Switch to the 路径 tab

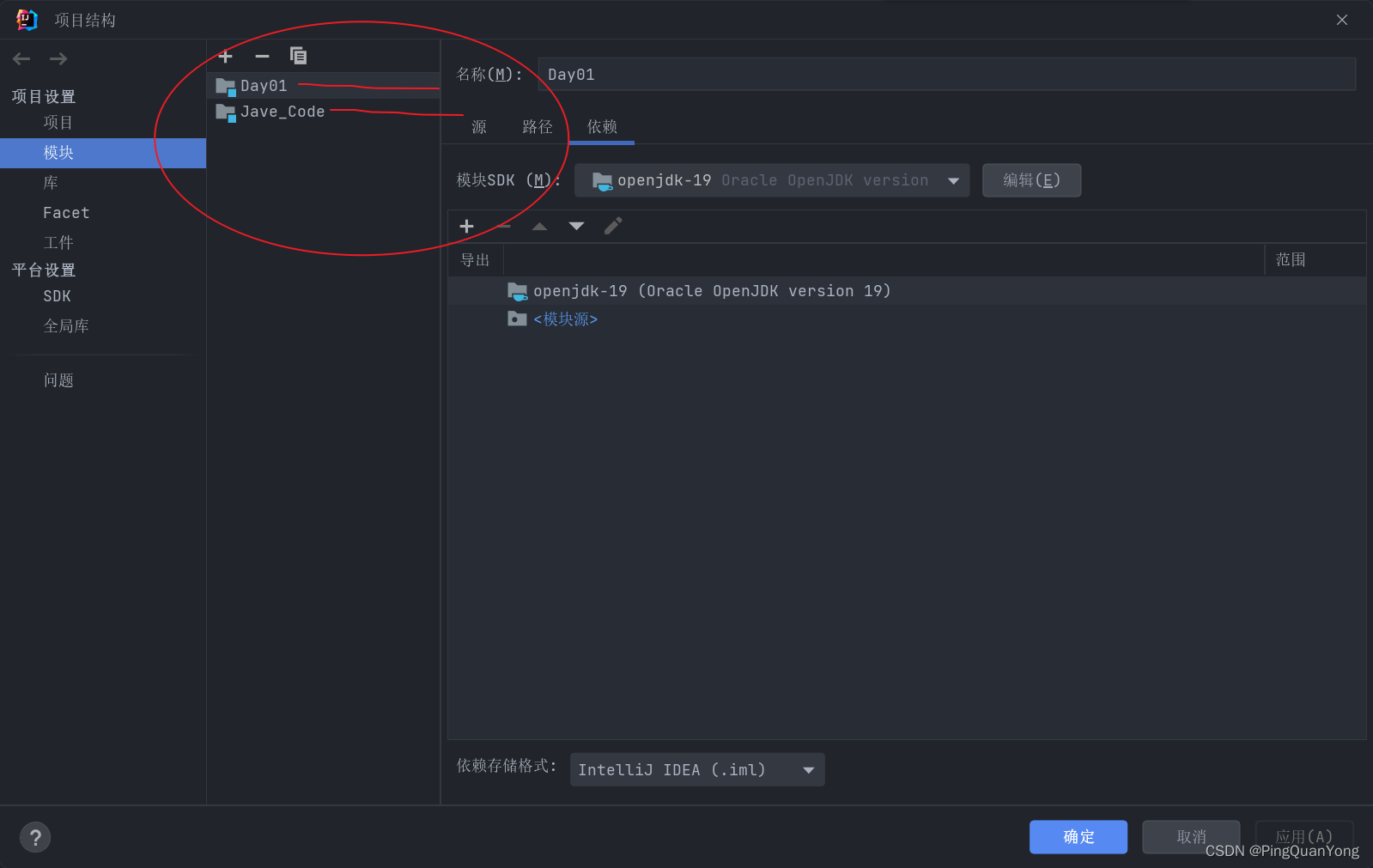(538, 127)
